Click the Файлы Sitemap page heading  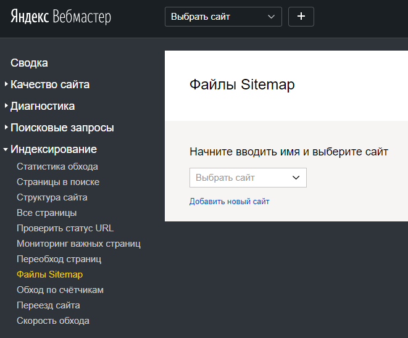[x=242, y=84]
